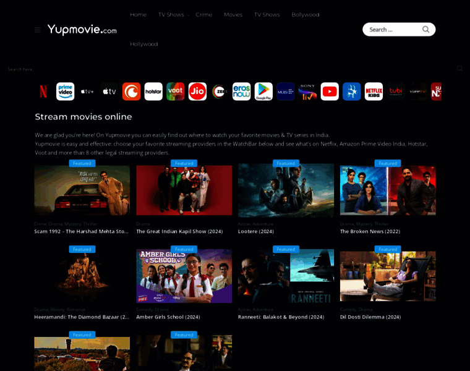
Task: Select the Hotstar provider icon
Action: click(153, 92)
